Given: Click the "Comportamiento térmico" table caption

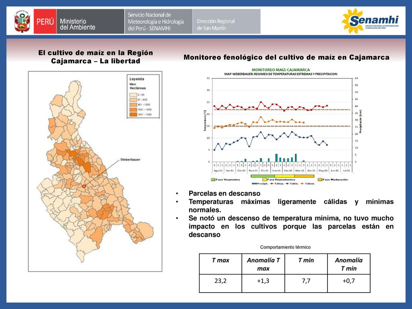Looking at the screenshot, I should coord(285,247).
